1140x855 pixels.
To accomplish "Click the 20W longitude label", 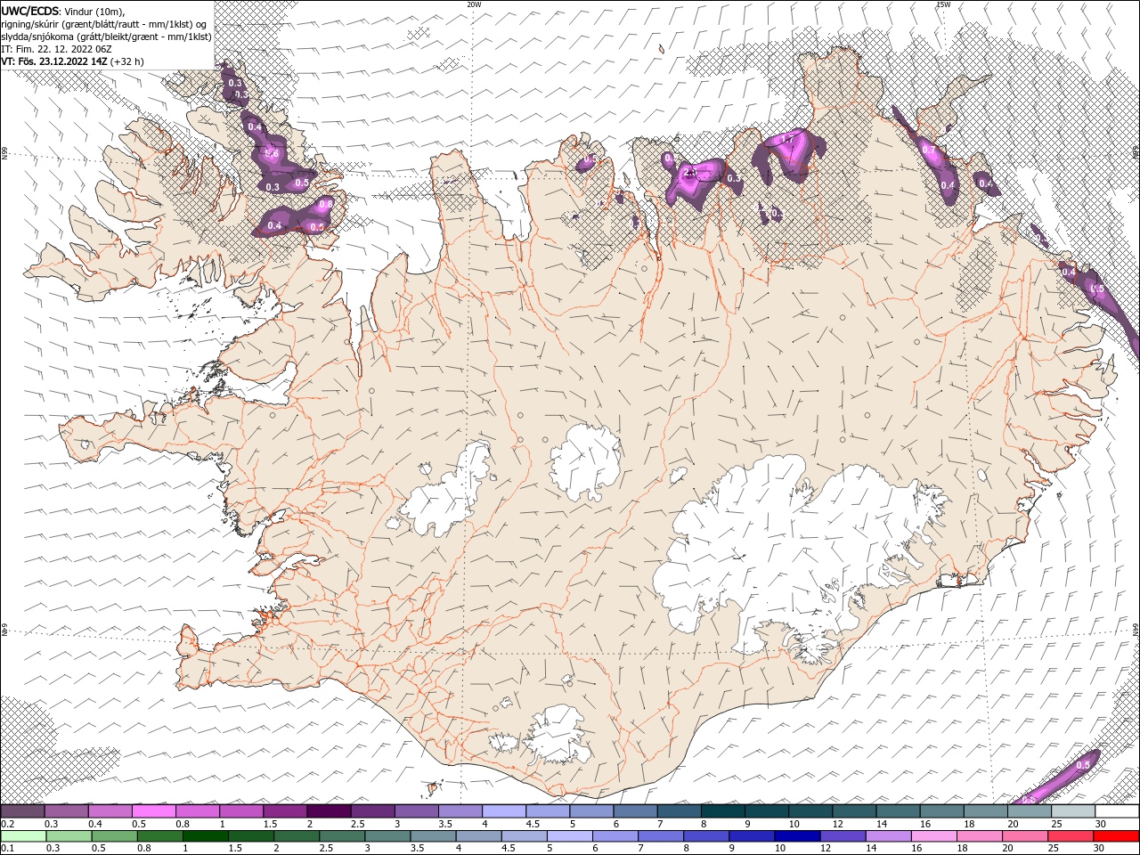I will [475, 4].
